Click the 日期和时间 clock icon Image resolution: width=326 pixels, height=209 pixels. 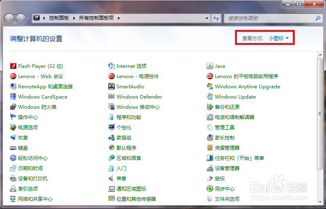[x=13, y=168]
